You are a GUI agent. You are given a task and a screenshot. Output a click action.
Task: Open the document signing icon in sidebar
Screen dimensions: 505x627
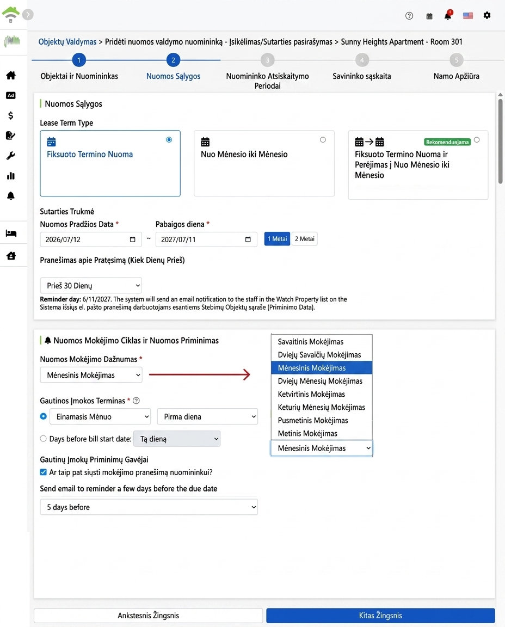pyautogui.click(x=11, y=136)
